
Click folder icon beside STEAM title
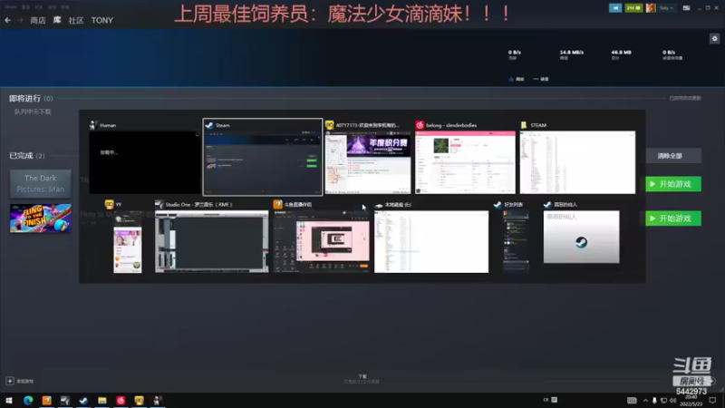[524, 125]
